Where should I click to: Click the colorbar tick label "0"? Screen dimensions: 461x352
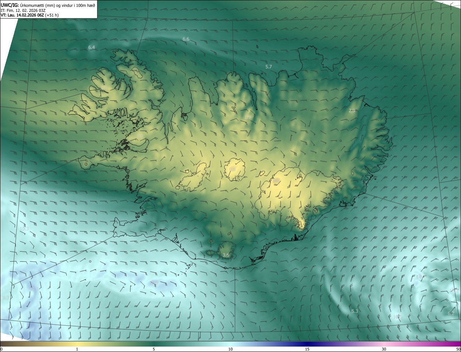(x=1, y=349)
